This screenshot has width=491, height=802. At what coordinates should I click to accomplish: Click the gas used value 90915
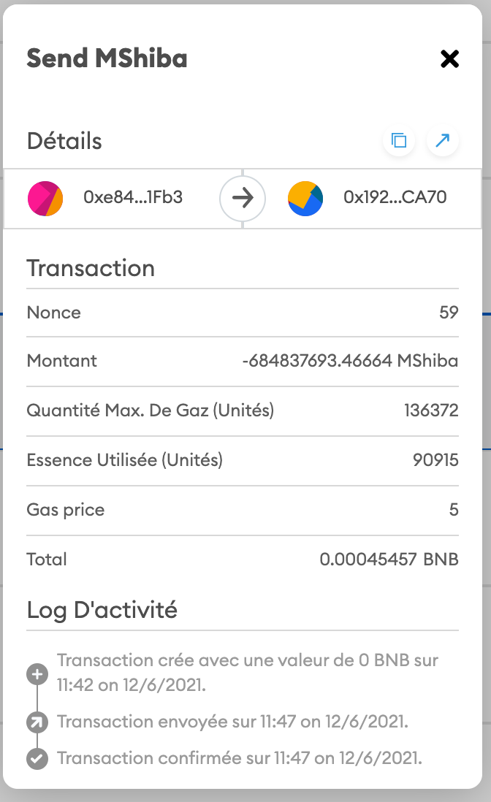coord(435,460)
